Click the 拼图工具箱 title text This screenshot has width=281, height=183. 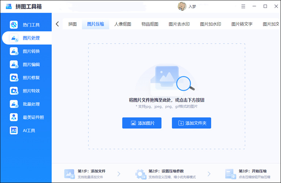[x=28, y=7]
